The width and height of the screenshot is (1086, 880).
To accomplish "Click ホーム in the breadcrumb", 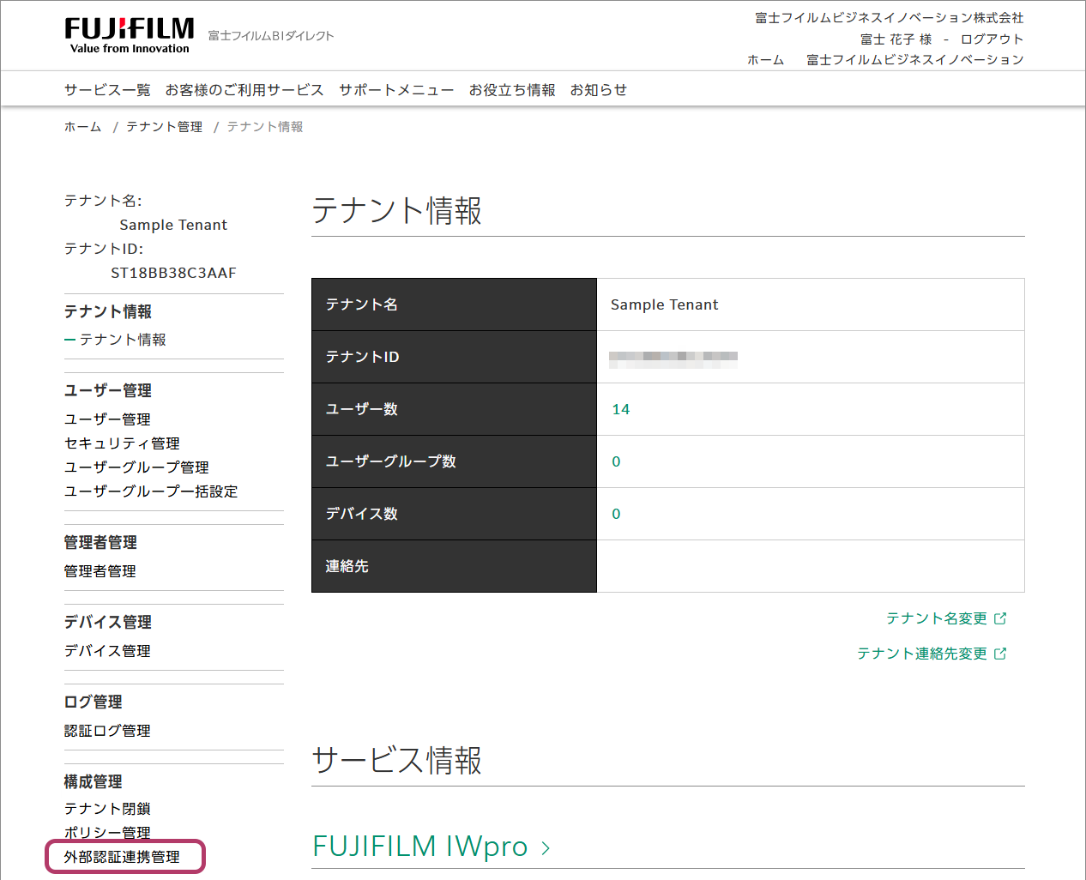I will tap(83, 127).
